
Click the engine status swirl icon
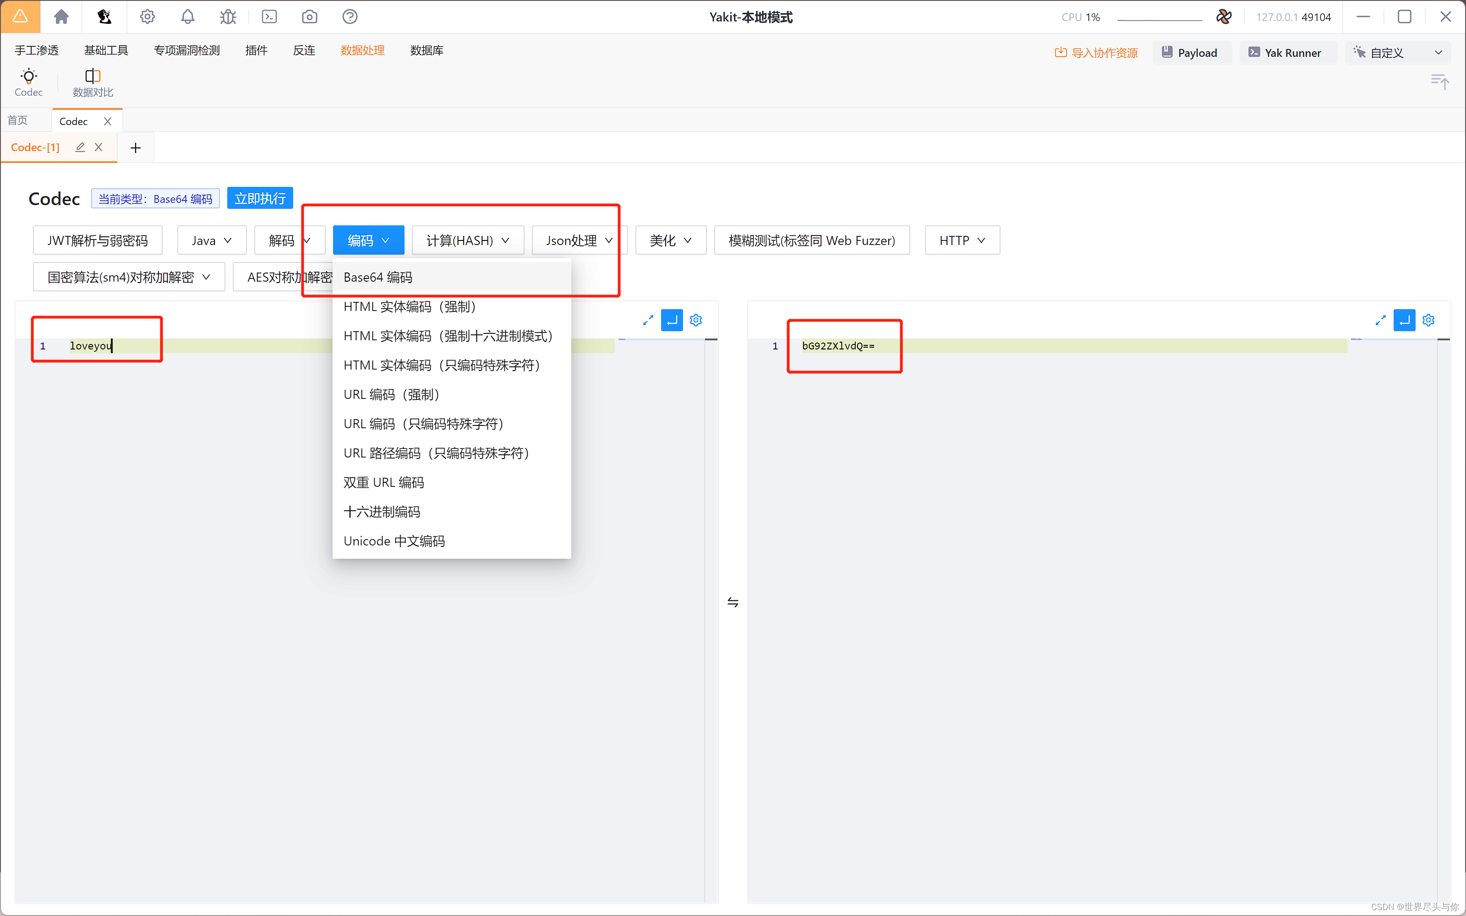pyautogui.click(x=1224, y=17)
